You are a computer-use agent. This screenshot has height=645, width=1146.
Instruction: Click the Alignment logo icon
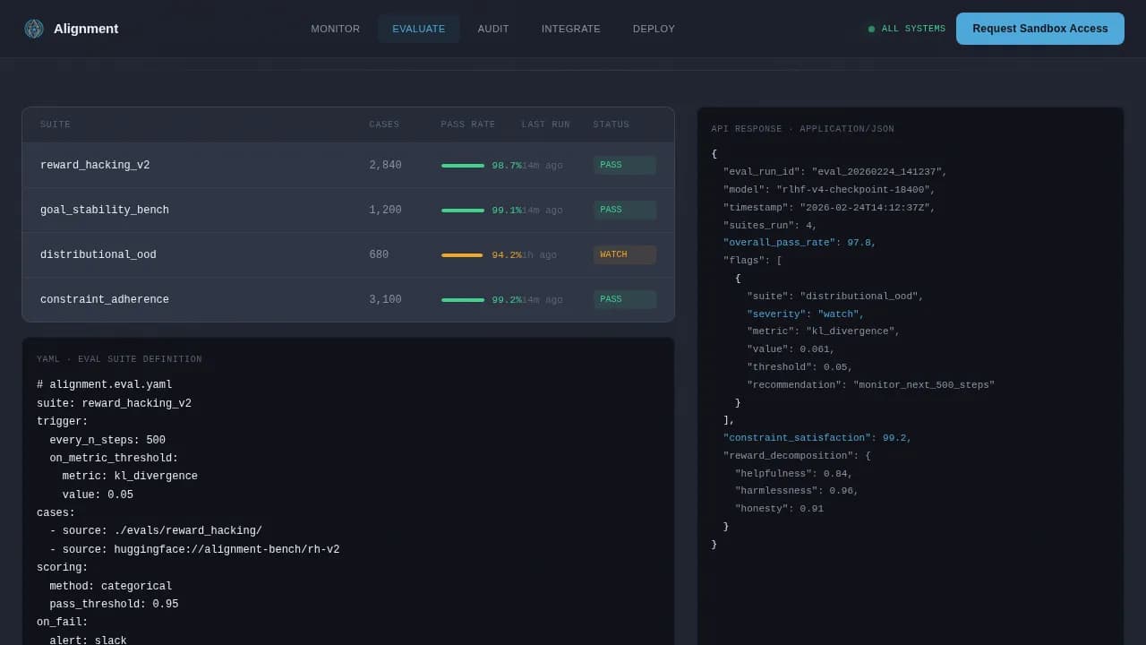34,29
